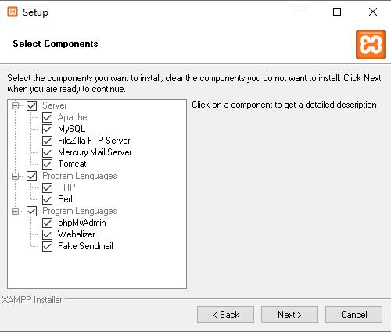Uncheck FileZilla FTP Server checkbox

tap(47, 141)
